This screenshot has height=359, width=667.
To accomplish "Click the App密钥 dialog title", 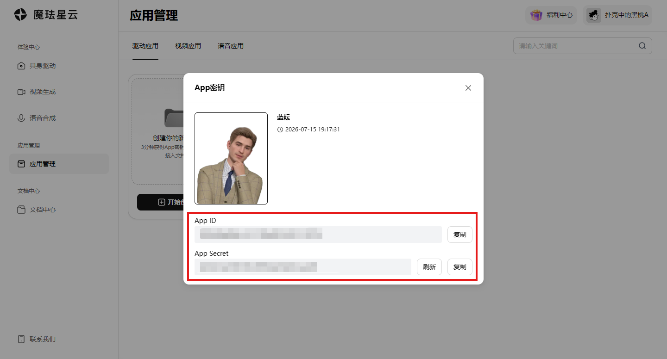I will pyautogui.click(x=210, y=88).
